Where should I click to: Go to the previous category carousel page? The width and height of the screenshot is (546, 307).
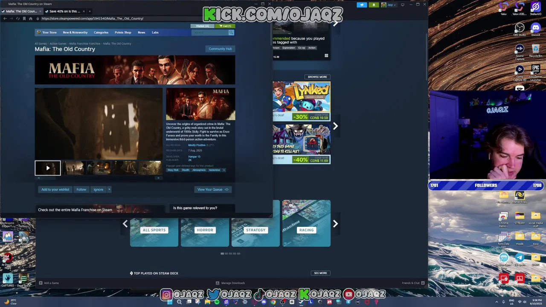tap(125, 223)
